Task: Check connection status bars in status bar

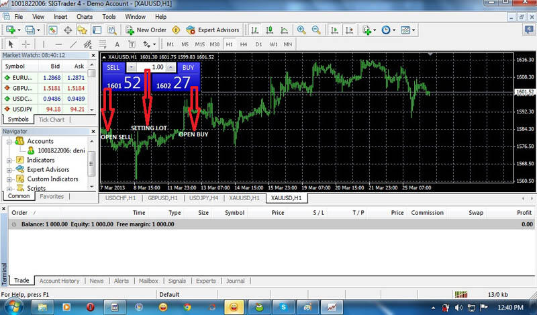Action: pyautogui.click(x=461, y=294)
